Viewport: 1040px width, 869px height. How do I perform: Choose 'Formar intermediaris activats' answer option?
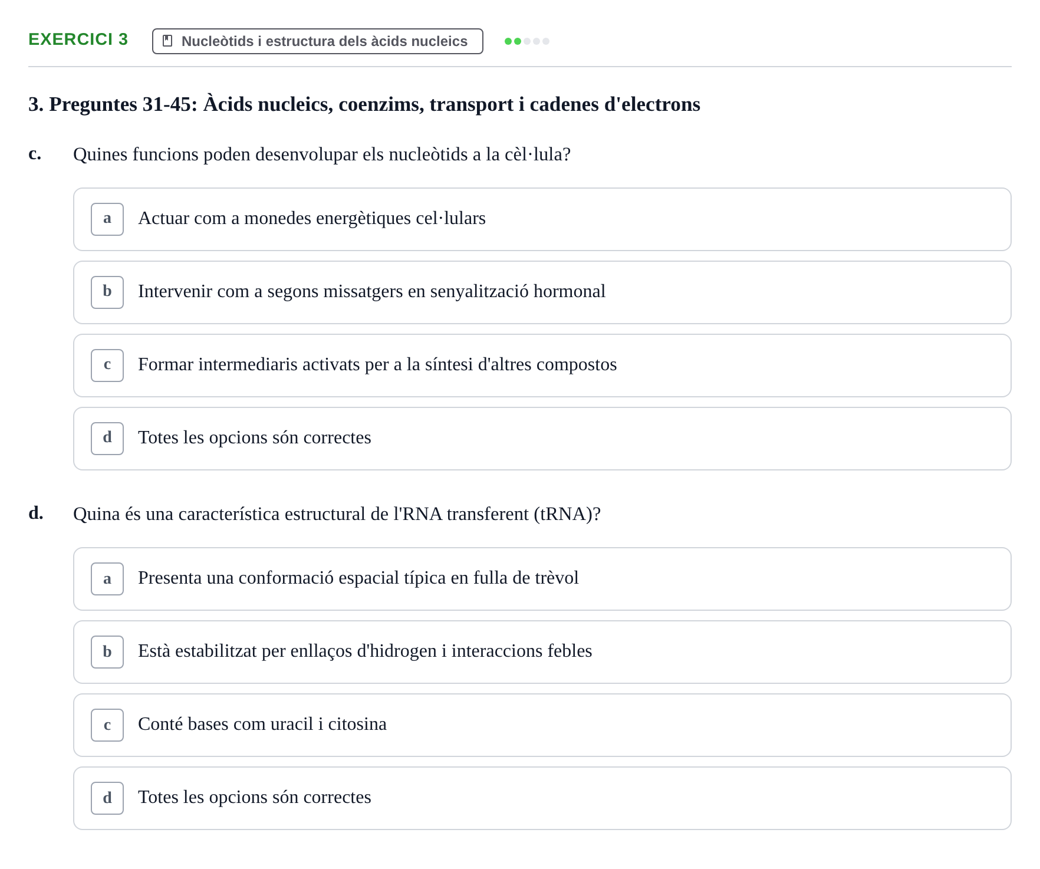(x=542, y=366)
